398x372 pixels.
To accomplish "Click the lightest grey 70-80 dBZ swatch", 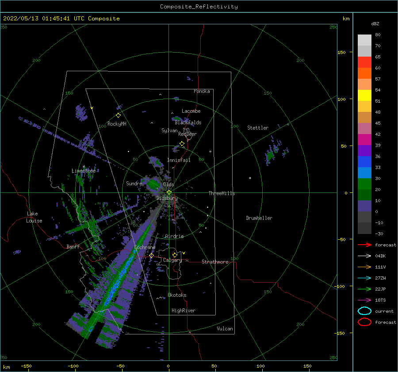I will click(364, 40).
